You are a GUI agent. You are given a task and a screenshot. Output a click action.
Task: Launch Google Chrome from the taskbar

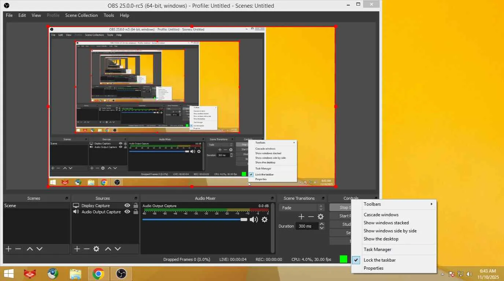pos(98,273)
